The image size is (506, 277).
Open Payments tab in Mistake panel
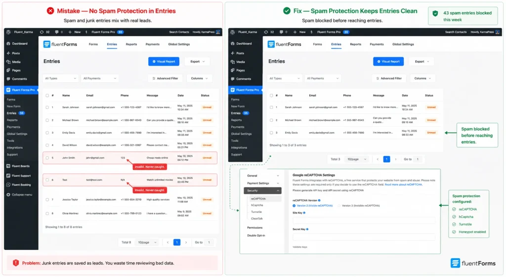(x=152, y=44)
